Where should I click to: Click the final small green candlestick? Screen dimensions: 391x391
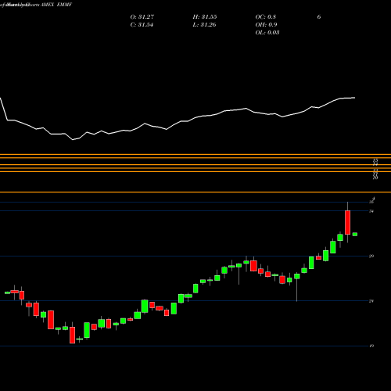point(355,234)
